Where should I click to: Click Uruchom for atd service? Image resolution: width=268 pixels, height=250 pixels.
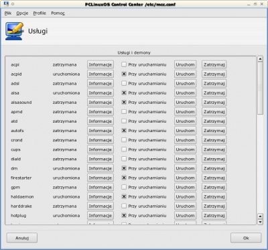click(185, 121)
